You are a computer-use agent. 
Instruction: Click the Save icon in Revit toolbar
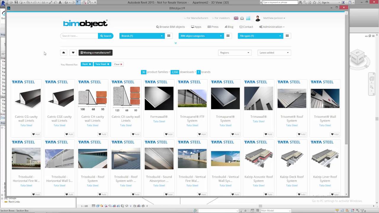pos(16,2)
